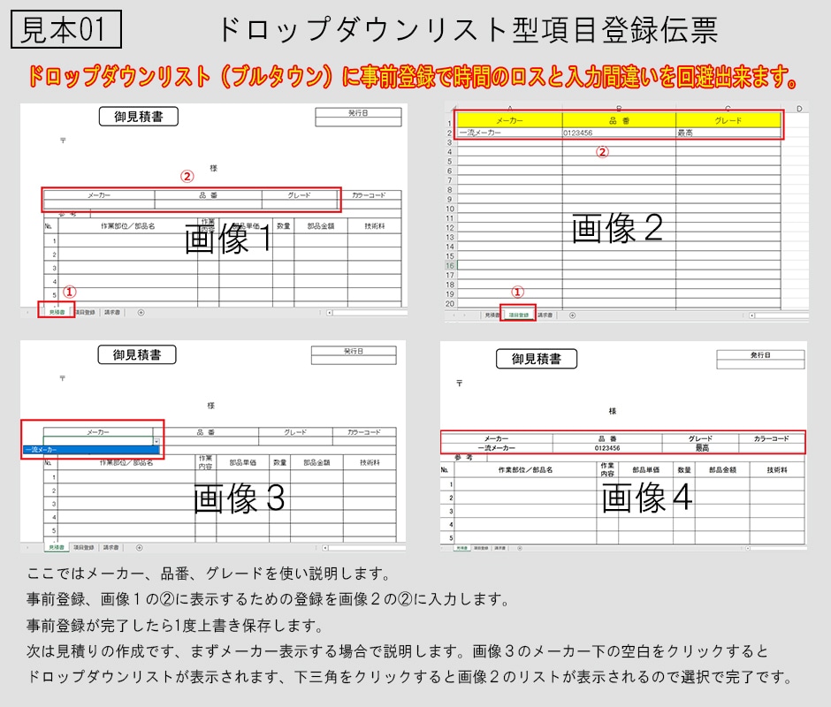Click the 発行日 field in 画像4
Viewport: 831px width, 707px height.
click(760, 360)
